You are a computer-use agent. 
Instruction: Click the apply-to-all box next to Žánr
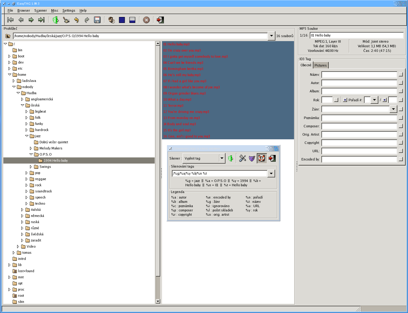[401, 109]
